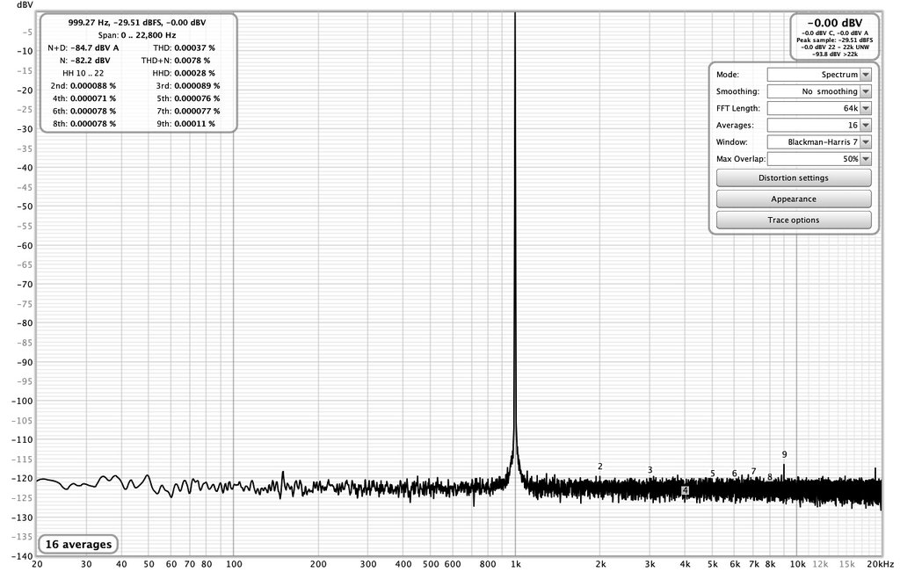Click the THD 0.00037 % value
900x572 pixels.
pos(194,47)
